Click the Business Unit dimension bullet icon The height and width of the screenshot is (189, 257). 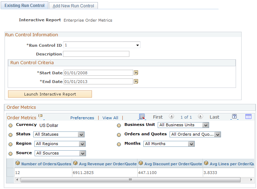pyautogui.click(x=119, y=126)
